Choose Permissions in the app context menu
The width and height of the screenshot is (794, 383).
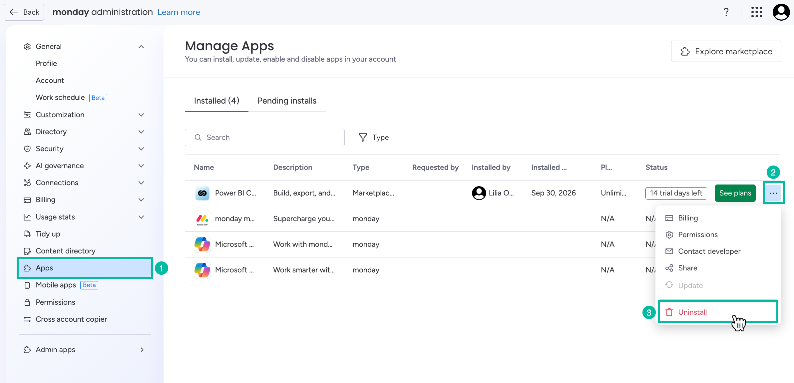coord(718,235)
